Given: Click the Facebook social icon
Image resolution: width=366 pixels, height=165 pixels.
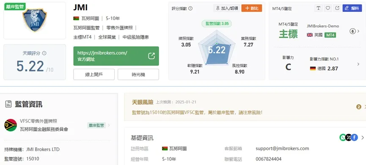Looking at the screenshot, I should (354, 138).
